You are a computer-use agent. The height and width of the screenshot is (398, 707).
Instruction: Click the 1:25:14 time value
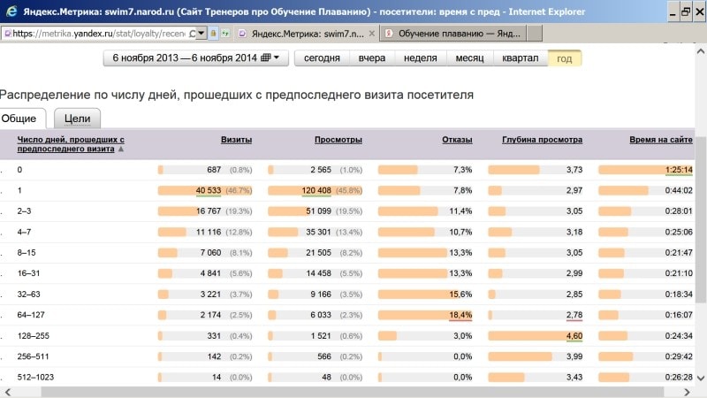point(679,170)
